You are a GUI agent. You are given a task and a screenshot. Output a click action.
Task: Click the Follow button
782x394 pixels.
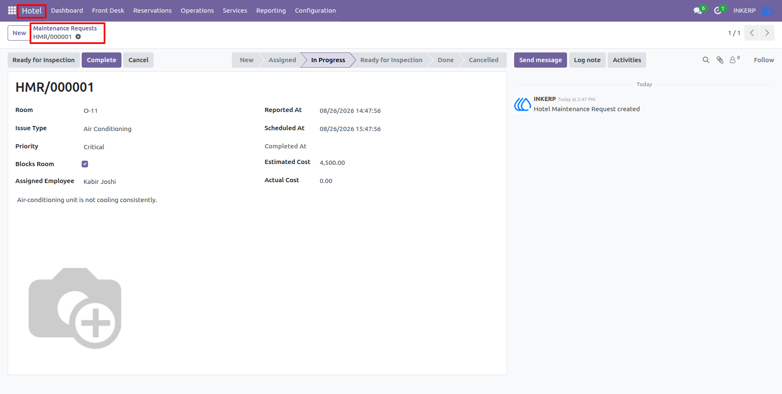pyautogui.click(x=764, y=60)
